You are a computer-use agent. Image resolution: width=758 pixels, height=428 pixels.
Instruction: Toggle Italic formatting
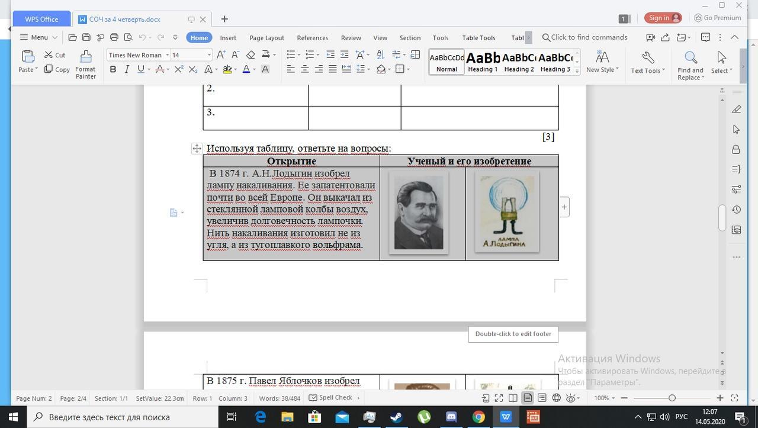126,69
